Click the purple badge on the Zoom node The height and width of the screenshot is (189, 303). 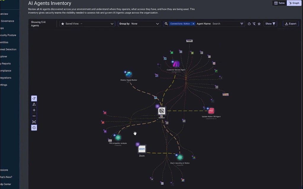[137, 144]
